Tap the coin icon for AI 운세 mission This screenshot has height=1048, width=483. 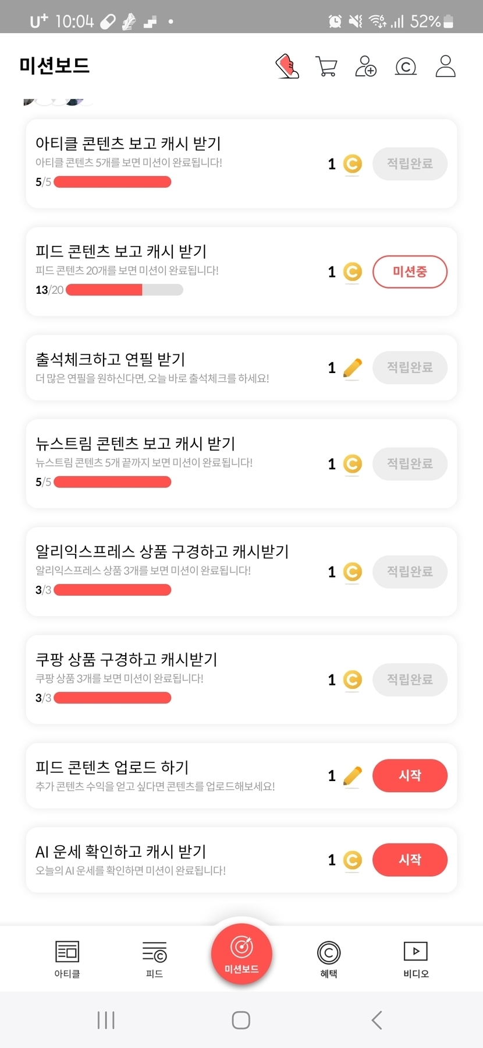point(352,860)
